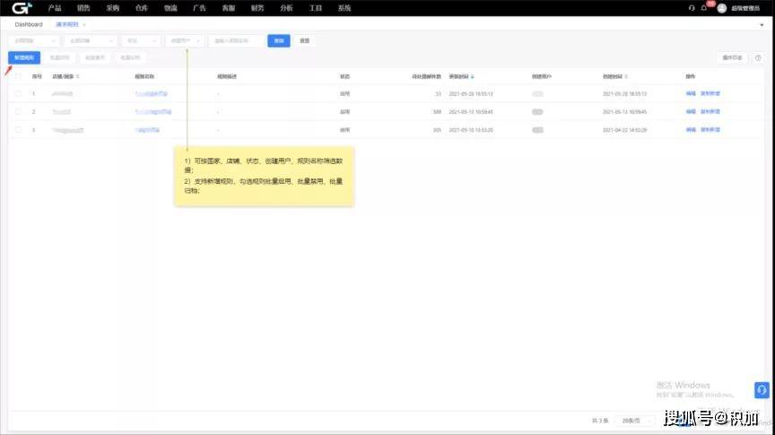Close the active tab next to Dashboard
Image resolution: width=775 pixels, height=435 pixels.
pos(83,24)
